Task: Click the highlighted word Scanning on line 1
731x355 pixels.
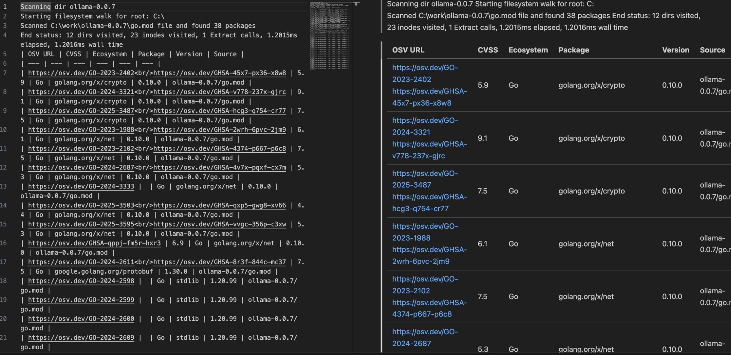Action: (x=35, y=6)
